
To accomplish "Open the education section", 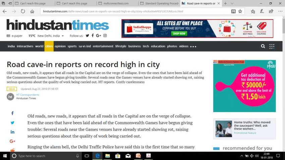I will [158, 46].
